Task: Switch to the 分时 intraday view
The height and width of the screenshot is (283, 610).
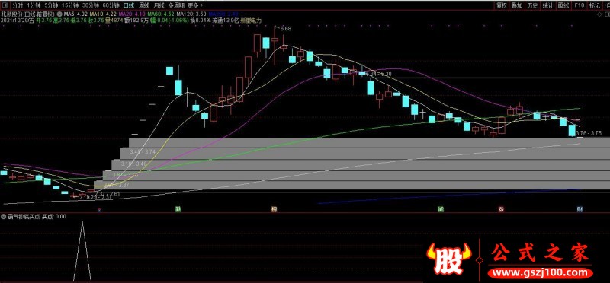Action: click(x=17, y=5)
